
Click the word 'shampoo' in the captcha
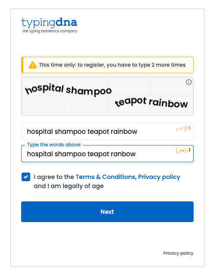point(89,91)
